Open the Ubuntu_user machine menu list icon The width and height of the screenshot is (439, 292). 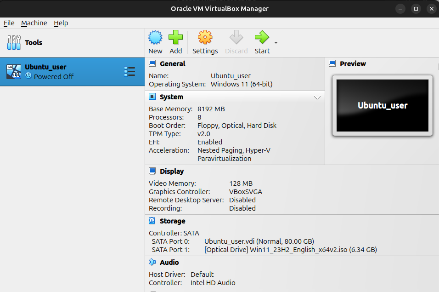tap(129, 72)
